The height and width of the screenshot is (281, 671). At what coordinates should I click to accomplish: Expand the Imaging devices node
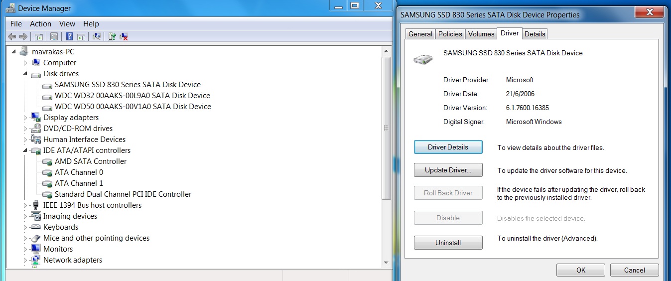[25, 216]
